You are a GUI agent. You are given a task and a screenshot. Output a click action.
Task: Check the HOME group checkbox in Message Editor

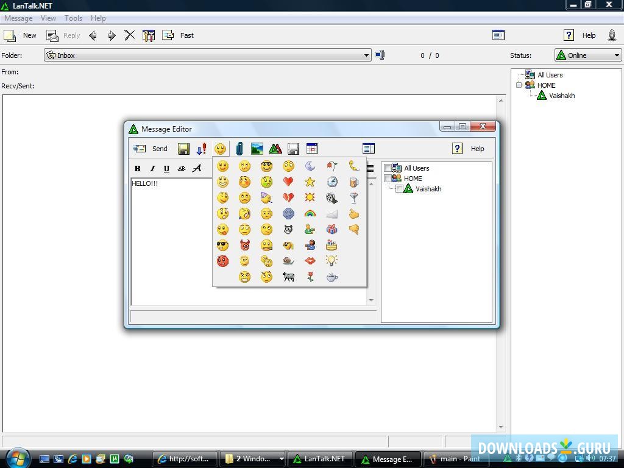pyautogui.click(x=387, y=179)
